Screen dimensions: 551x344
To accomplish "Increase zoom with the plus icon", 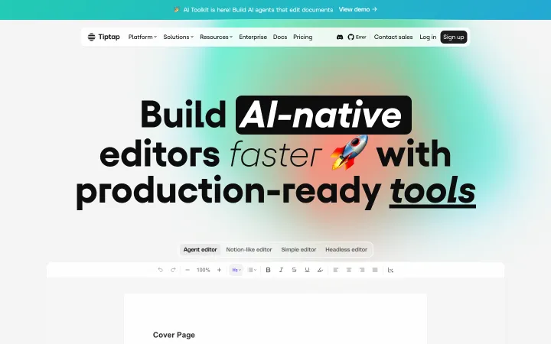I will [x=220, y=270].
